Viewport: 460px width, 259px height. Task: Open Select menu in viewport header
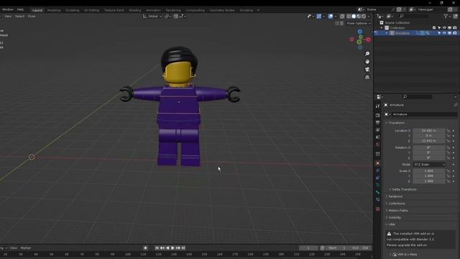click(x=19, y=17)
